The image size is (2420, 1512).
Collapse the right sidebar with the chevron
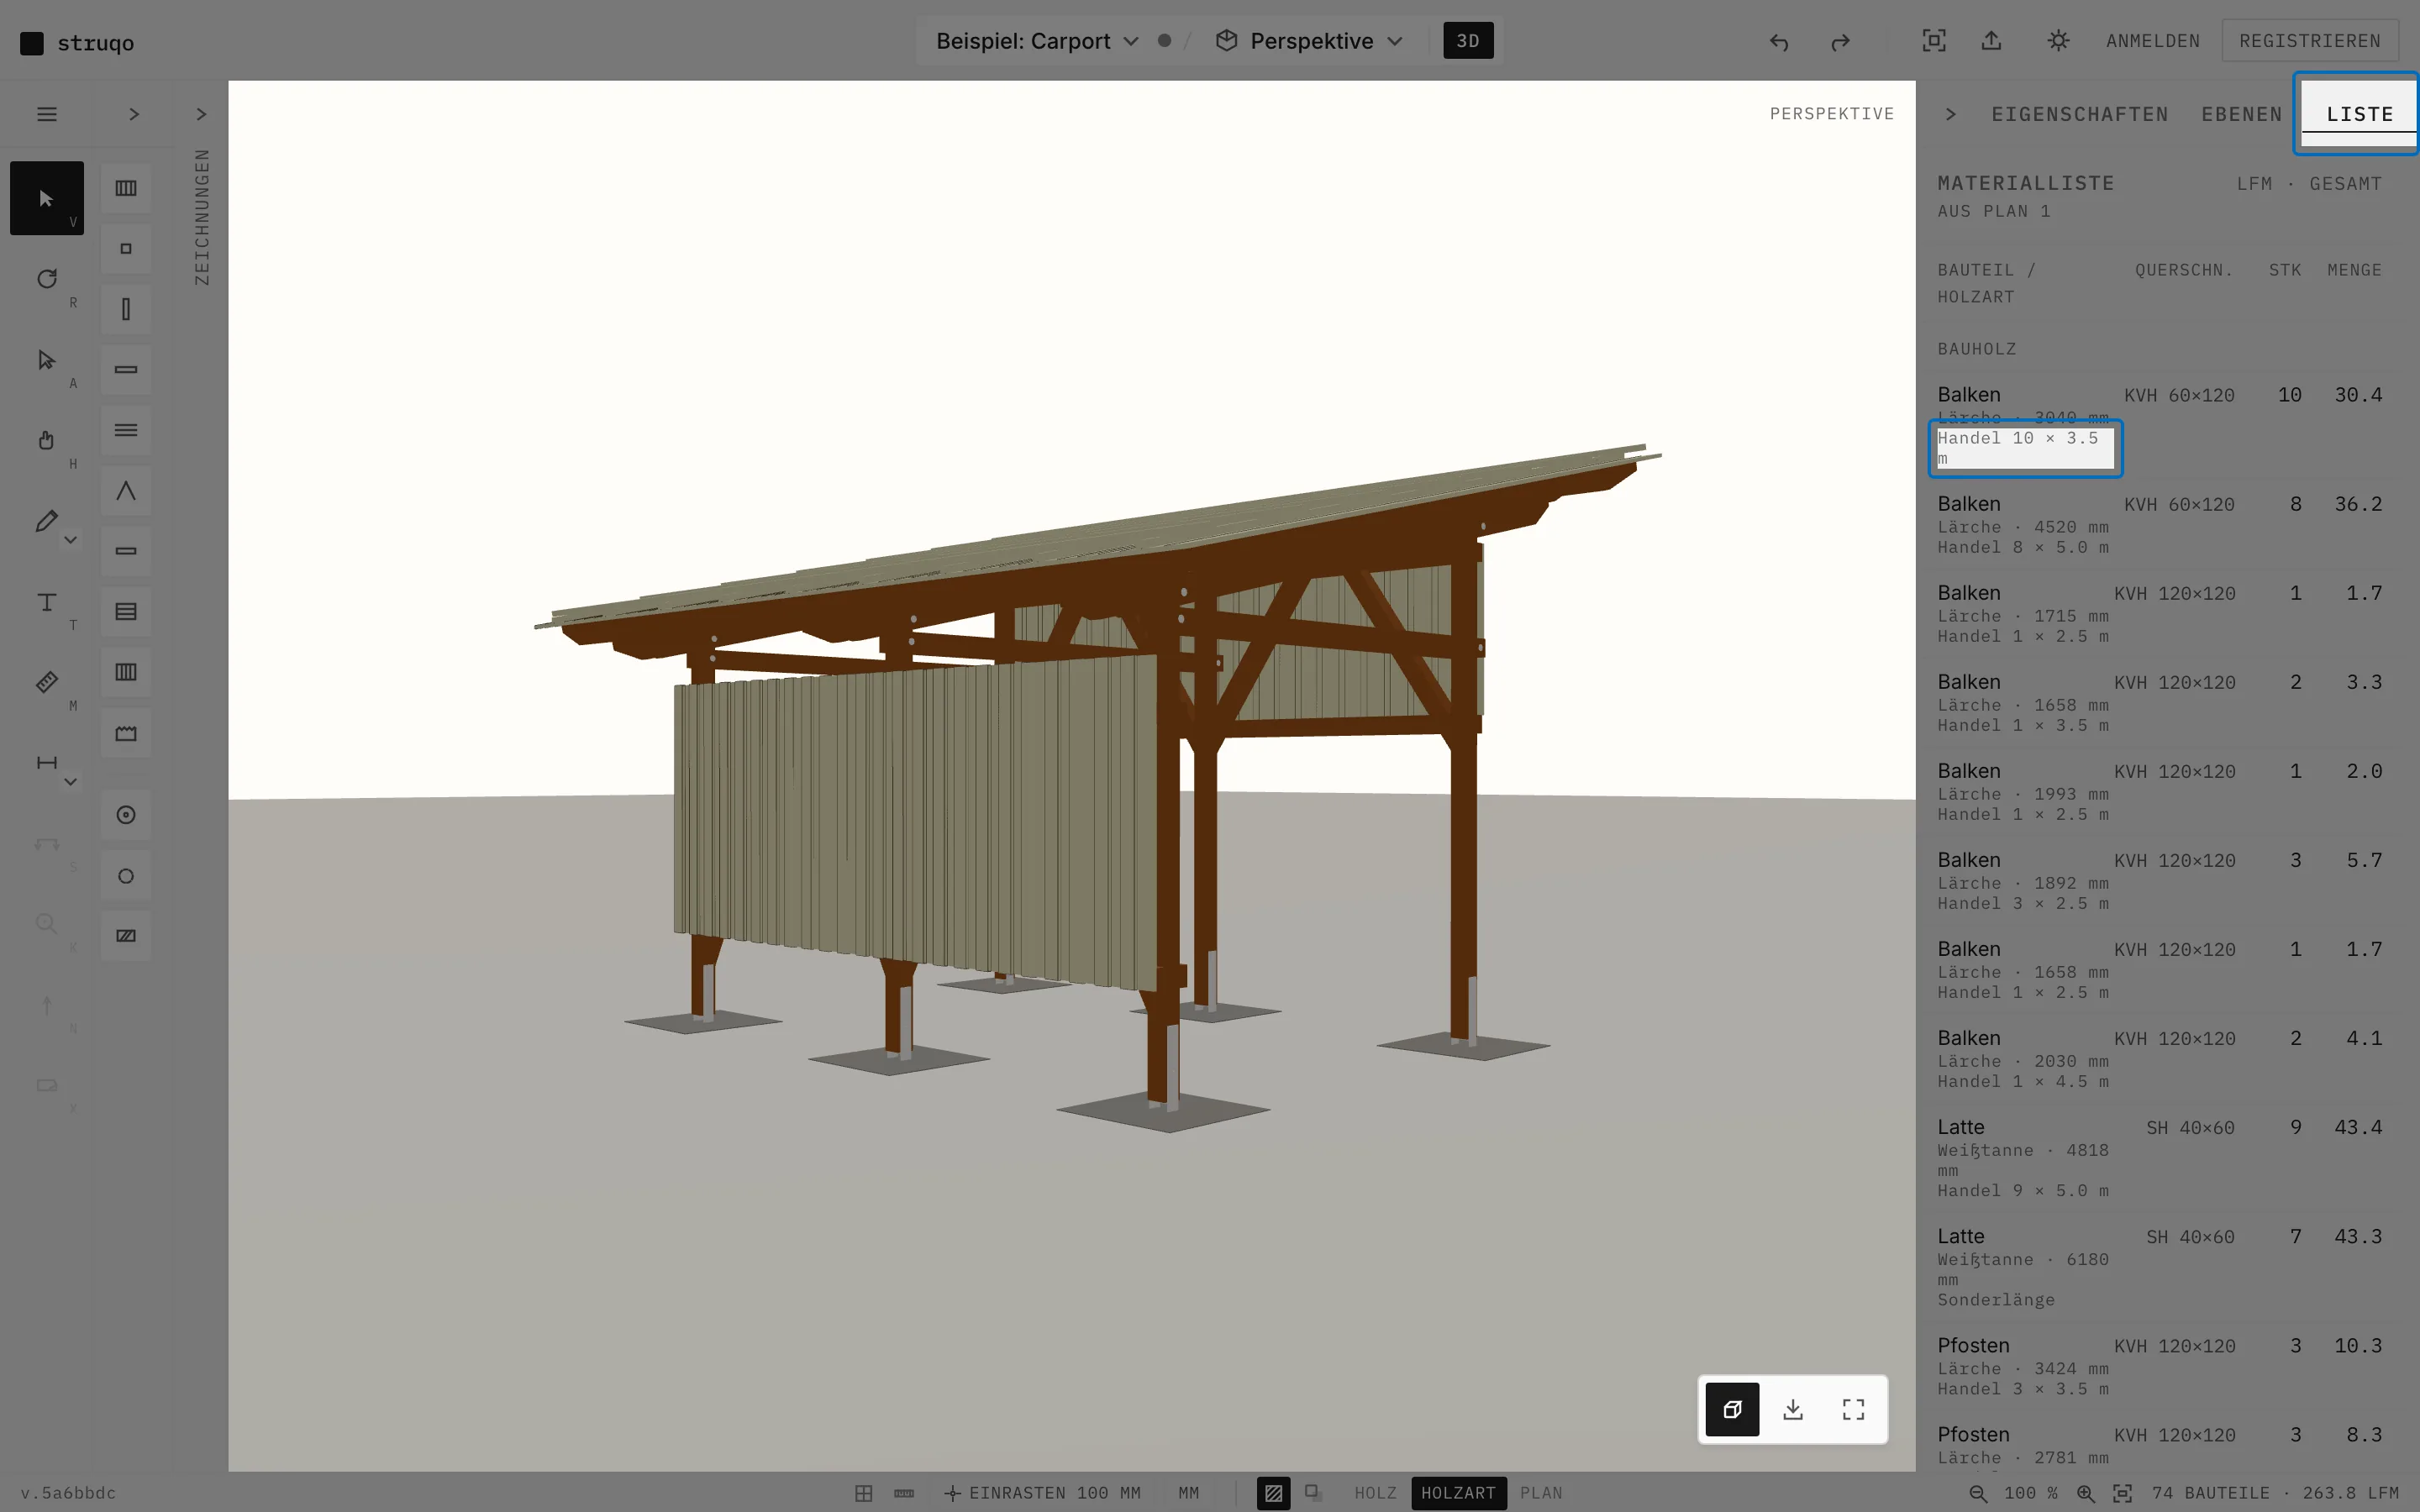[x=1950, y=114]
